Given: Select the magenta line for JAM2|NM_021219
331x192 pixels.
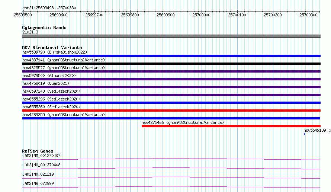Looking at the screenshot, I should point(171,177).
